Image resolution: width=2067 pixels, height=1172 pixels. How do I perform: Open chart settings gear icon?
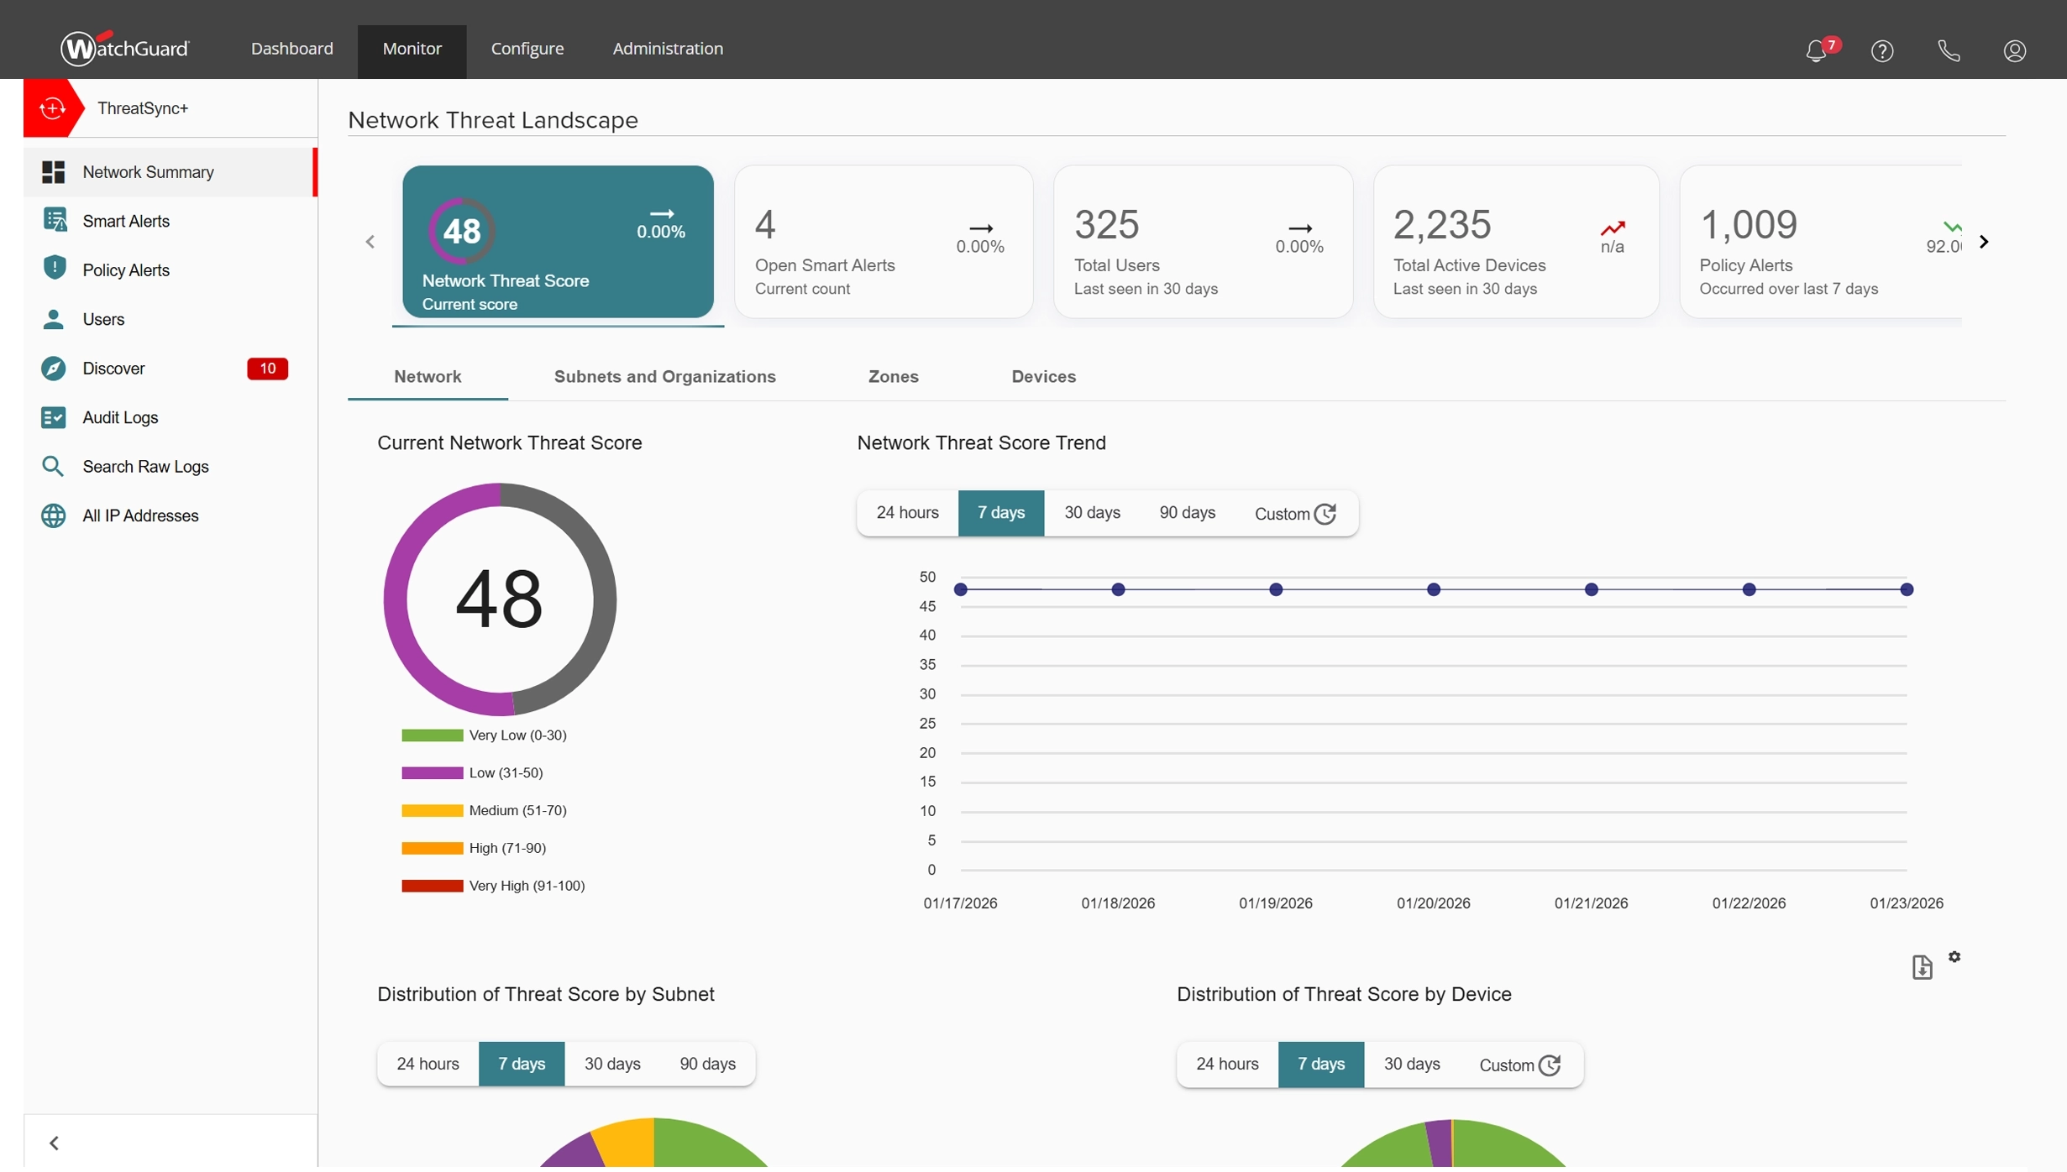1954,957
